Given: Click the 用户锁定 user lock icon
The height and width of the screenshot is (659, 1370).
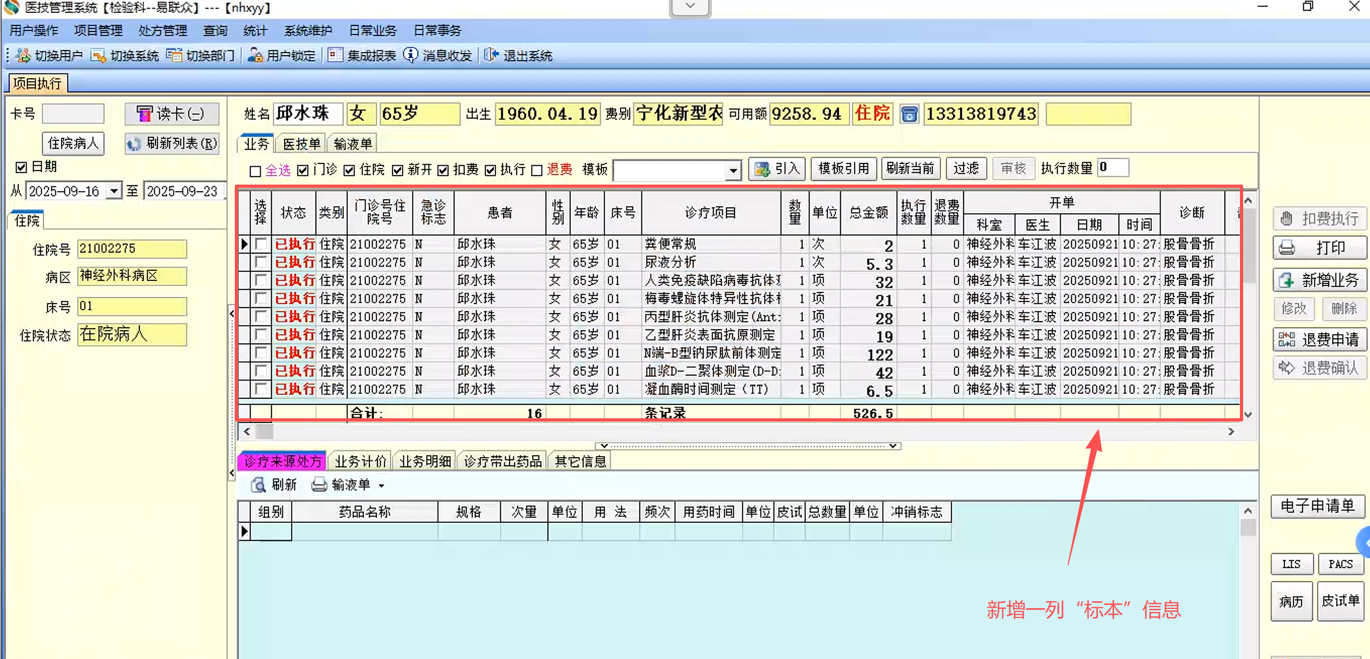Looking at the screenshot, I should [x=255, y=56].
